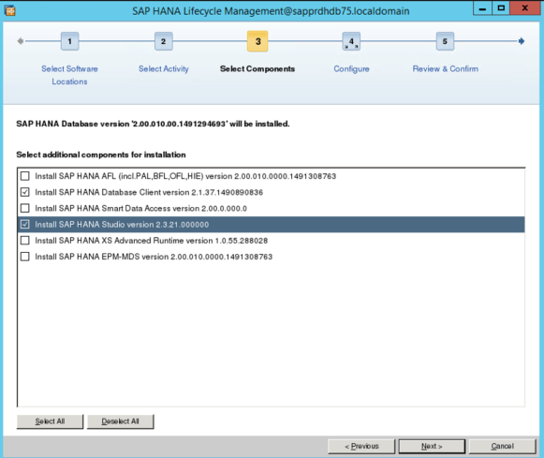
Task: Click the Deselect All button
Action: (x=121, y=421)
